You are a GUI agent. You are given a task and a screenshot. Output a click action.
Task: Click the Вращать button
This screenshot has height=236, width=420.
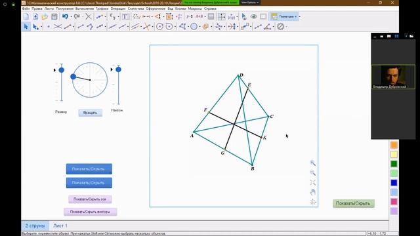point(91,113)
